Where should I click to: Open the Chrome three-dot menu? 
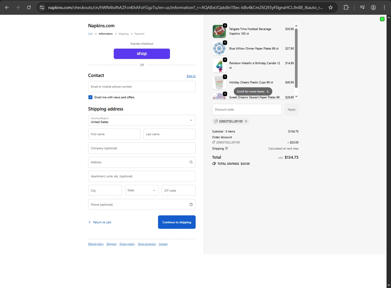pos(384,8)
